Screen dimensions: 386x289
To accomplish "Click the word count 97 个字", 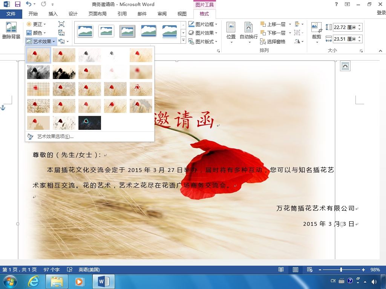I will tap(52, 269).
